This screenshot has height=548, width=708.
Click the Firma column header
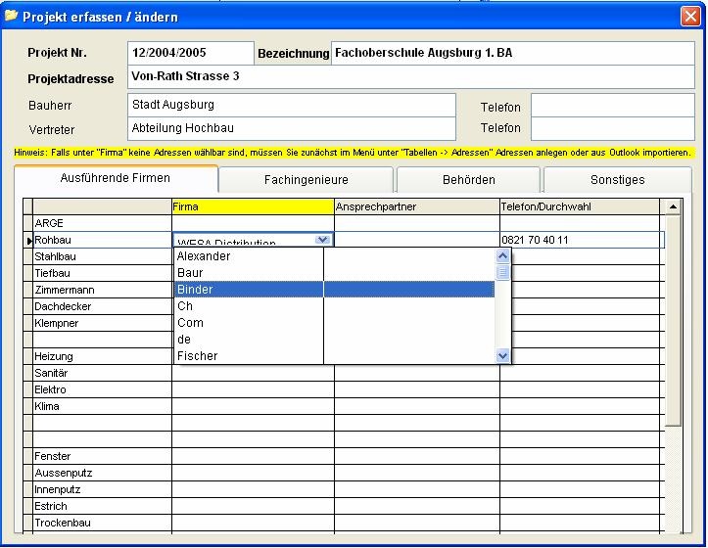click(253, 206)
